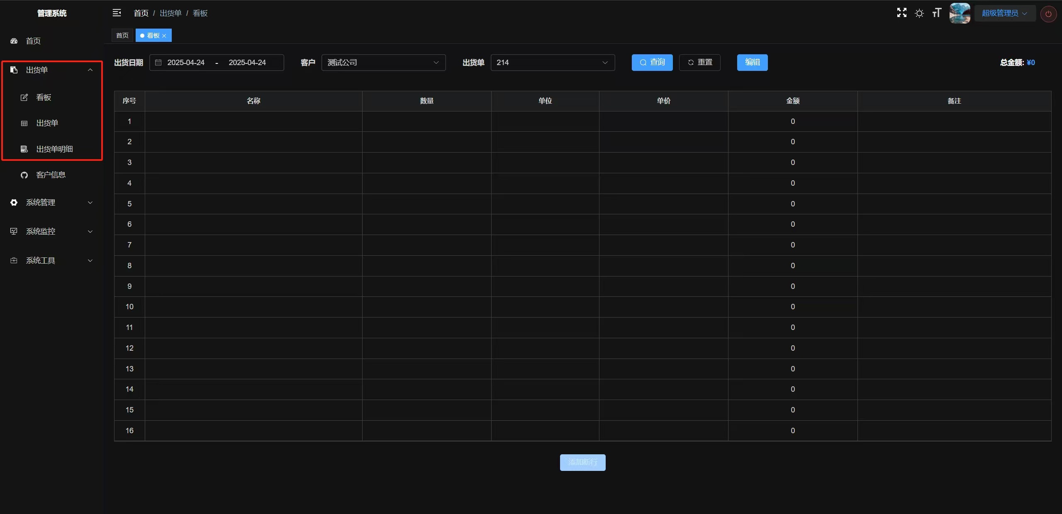Image resolution: width=1062 pixels, height=514 pixels.
Task: Click 单价 column header
Action: (x=663, y=101)
